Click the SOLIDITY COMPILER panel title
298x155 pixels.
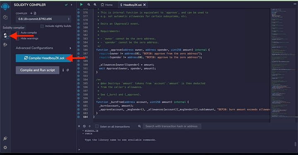30,5
